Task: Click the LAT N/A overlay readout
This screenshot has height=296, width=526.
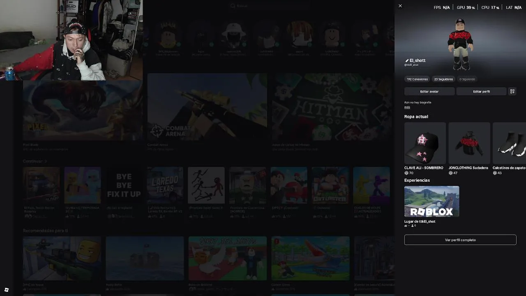Action: pyautogui.click(x=514, y=7)
